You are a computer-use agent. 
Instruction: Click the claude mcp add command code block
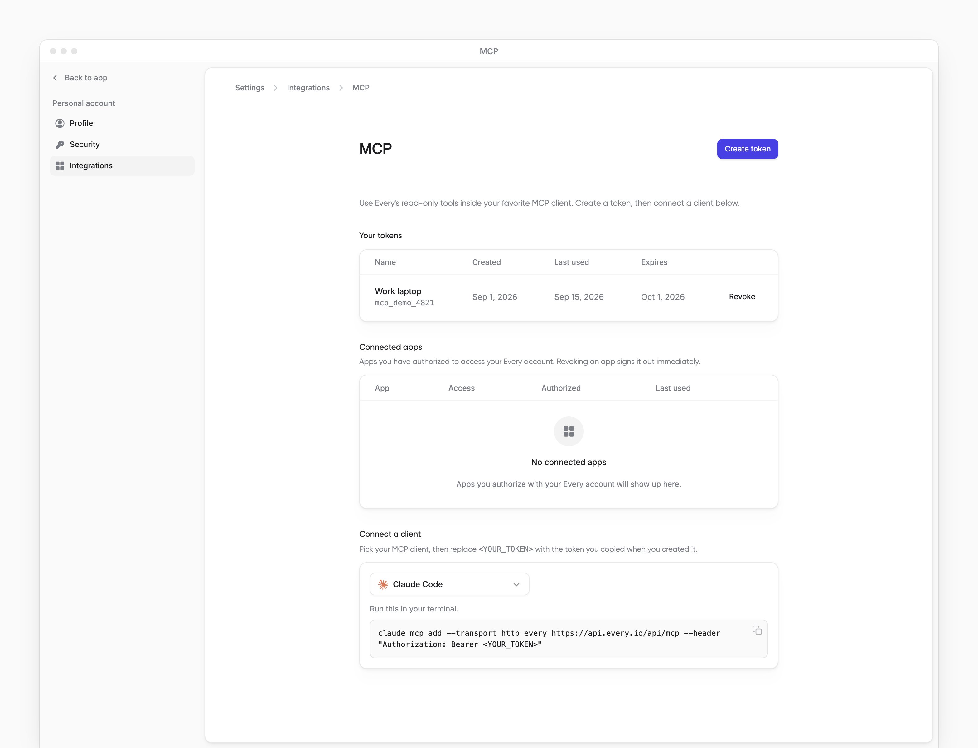[569, 639]
